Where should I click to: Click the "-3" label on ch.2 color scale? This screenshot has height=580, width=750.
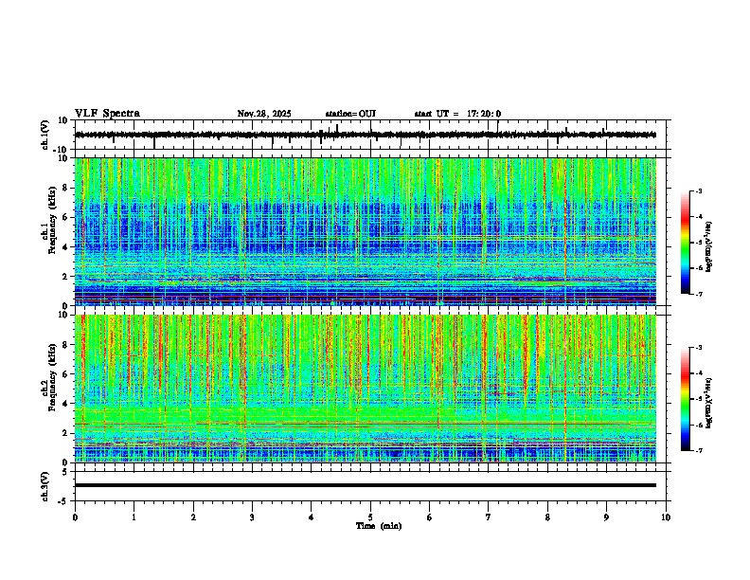point(699,348)
